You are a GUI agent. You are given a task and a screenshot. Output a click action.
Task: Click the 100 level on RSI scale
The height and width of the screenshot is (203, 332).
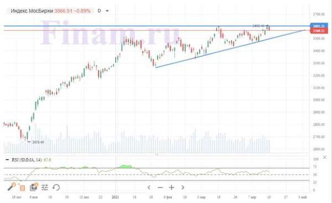(316, 159)
